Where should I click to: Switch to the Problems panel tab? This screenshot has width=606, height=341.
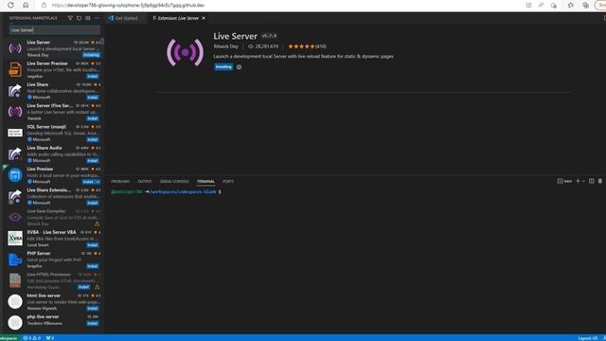pyautogui.click(x=120, y=181)
